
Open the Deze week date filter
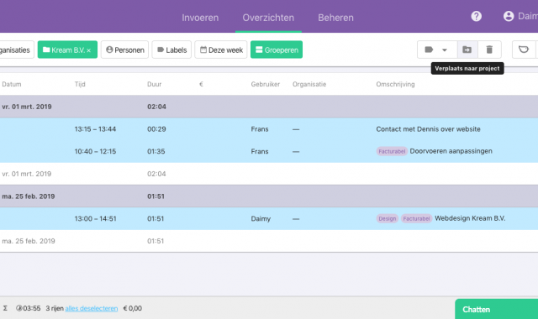point(221,50)
